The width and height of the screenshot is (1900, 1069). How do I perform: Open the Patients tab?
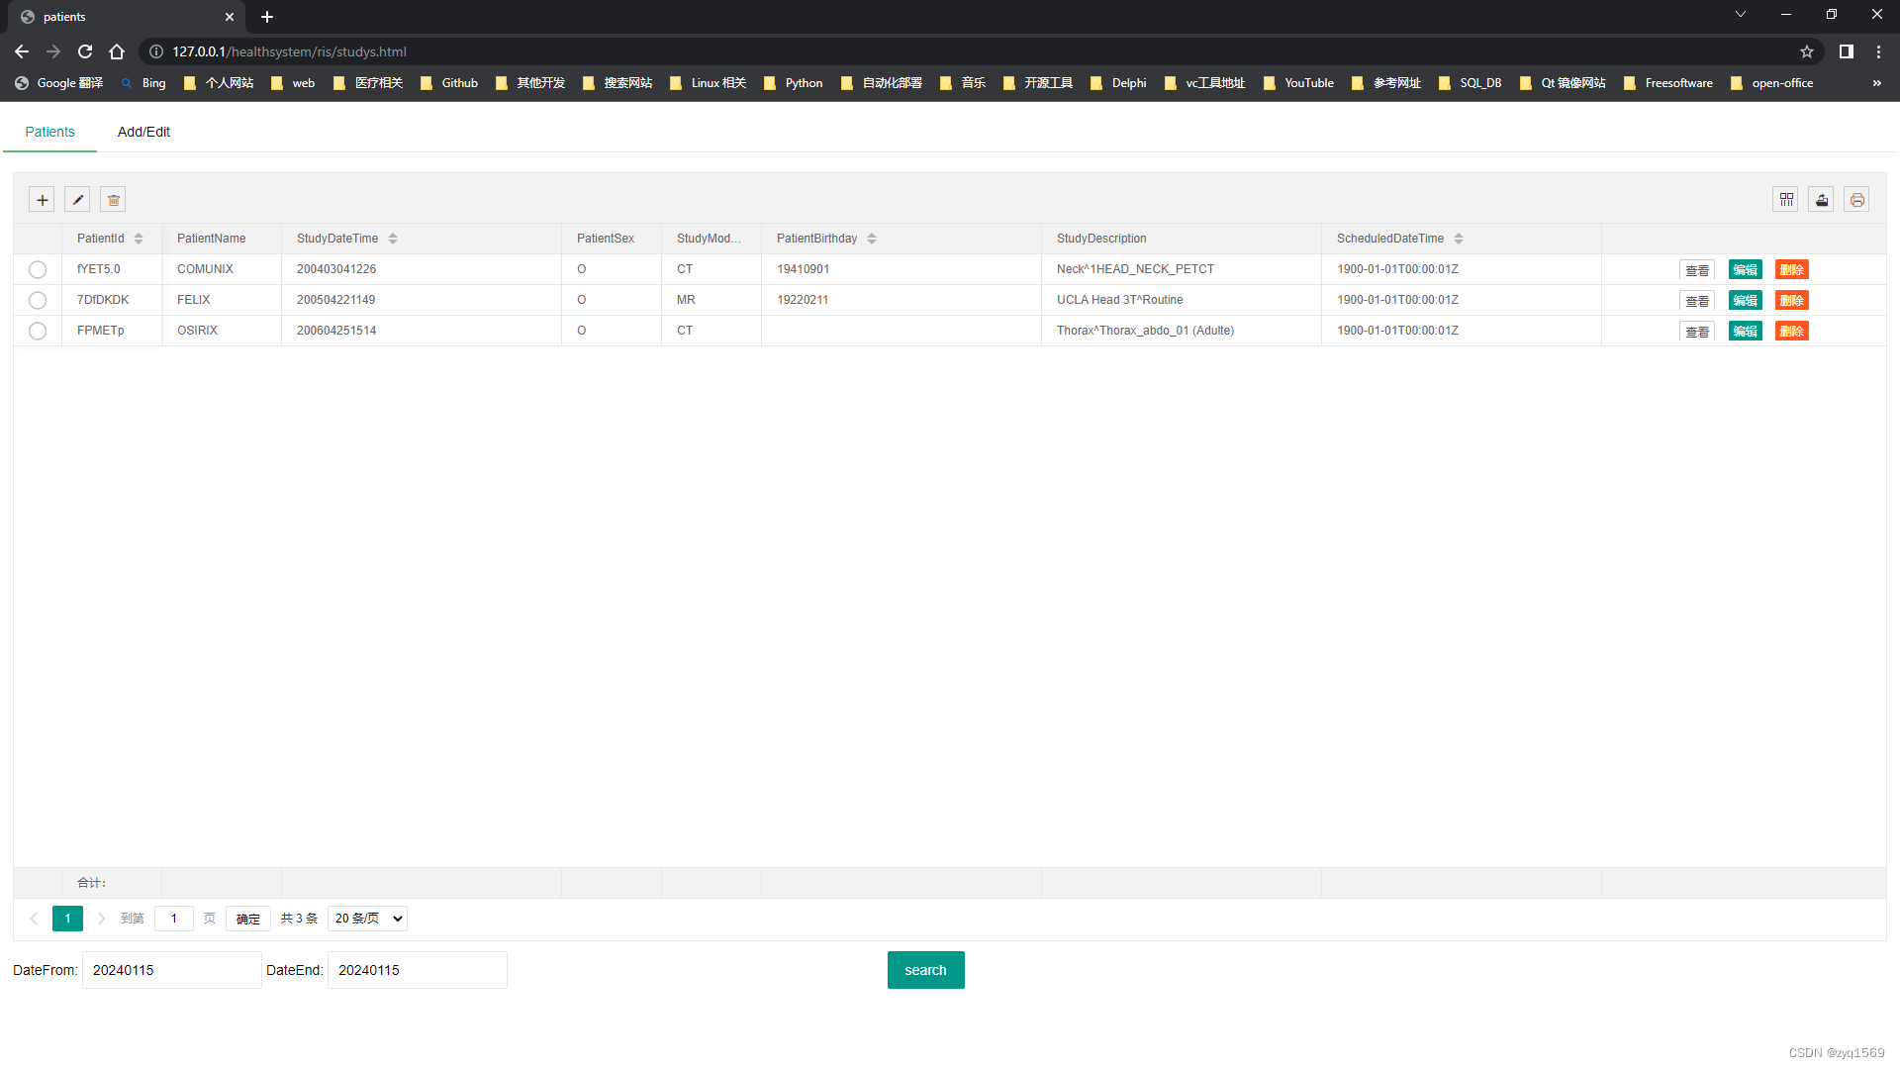[x=49, y=132]
